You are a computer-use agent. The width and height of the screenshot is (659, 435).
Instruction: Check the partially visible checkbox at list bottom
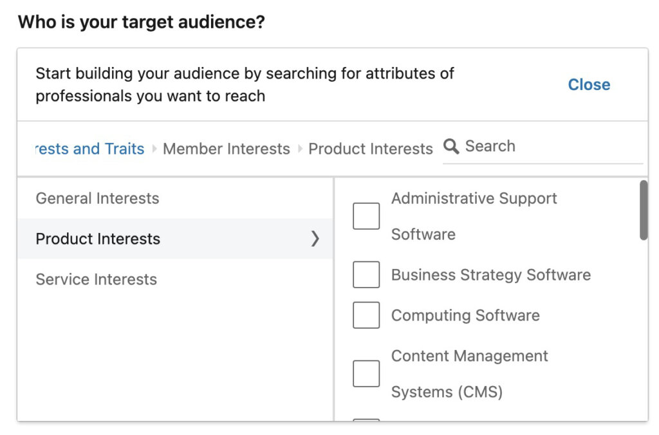pos(366,420)
